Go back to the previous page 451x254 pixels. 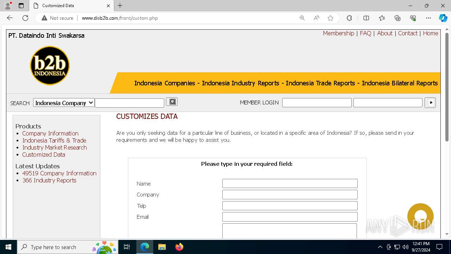click(10, 18)
